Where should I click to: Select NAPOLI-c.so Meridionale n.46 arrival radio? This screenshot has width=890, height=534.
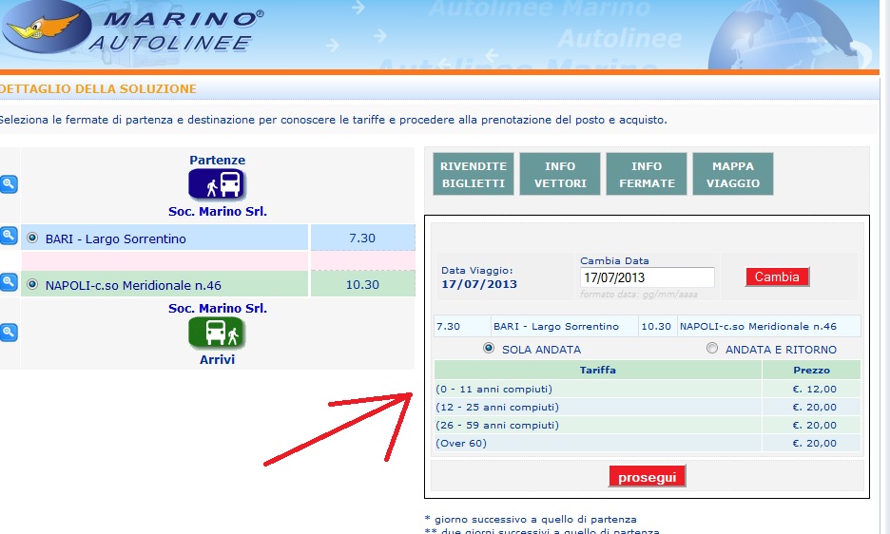pyautogui.click(x=32, y=284)
